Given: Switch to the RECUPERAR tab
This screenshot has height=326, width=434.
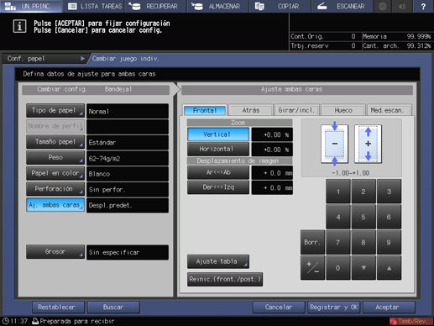Looking at the screenshot, I should [x=155, y=6].
